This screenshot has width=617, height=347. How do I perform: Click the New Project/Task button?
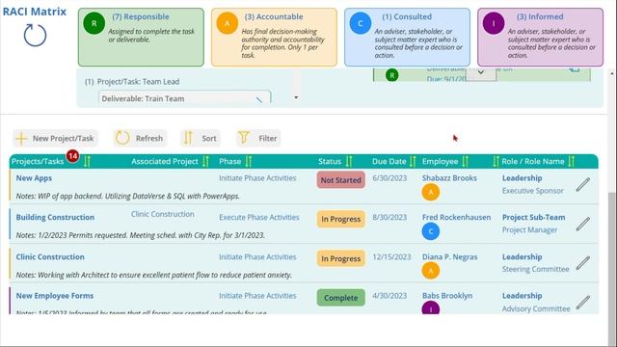[x=56, y=139]
